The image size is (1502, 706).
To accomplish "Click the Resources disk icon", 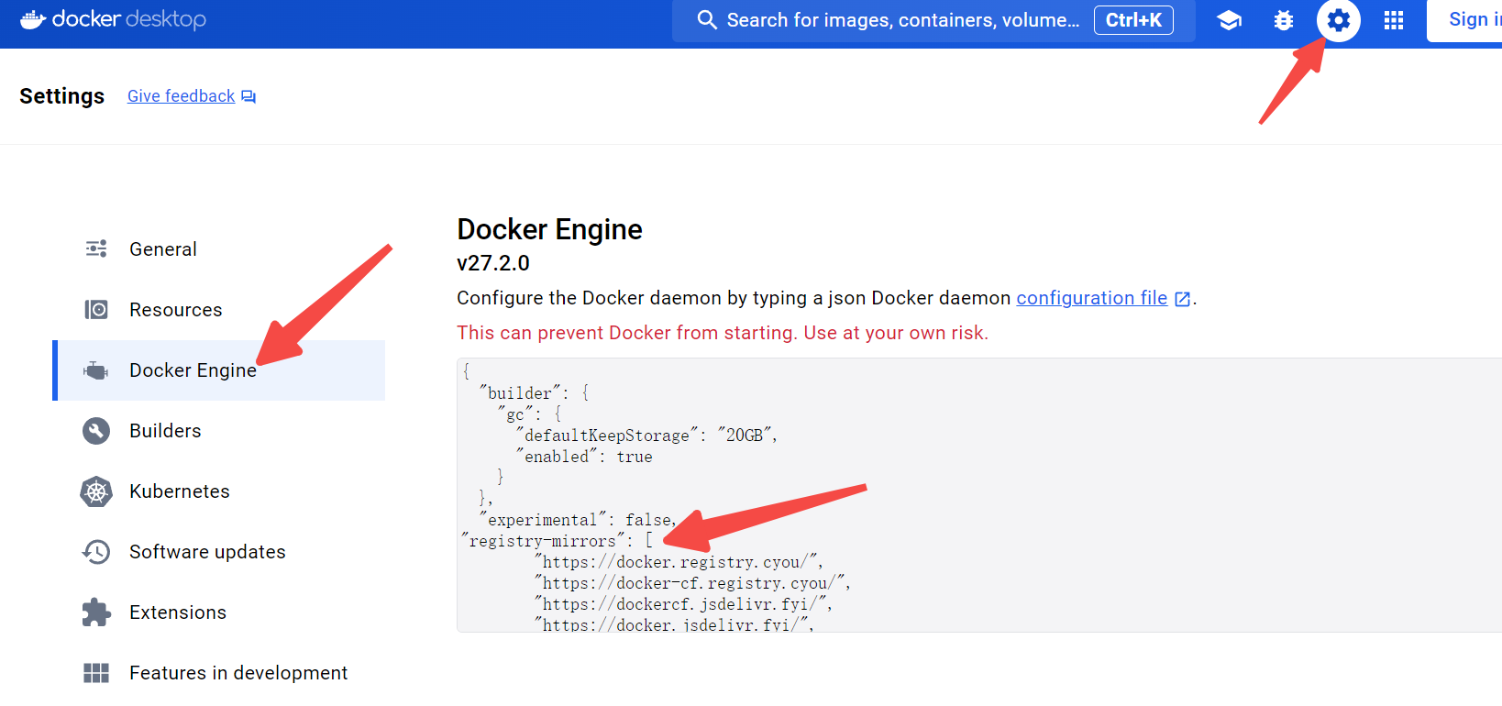I will pyautogui.click(x=96, y=310).
